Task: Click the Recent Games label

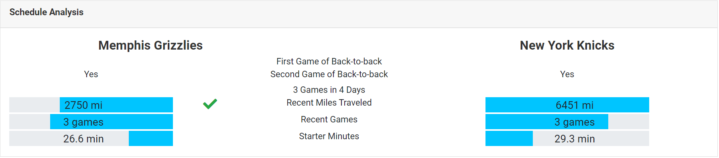Action: (x=329, y=119)
